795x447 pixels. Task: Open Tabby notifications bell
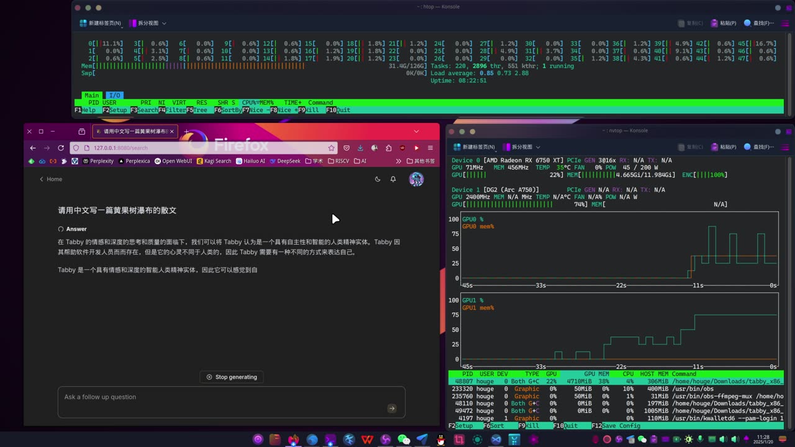(x=393, y=179)
